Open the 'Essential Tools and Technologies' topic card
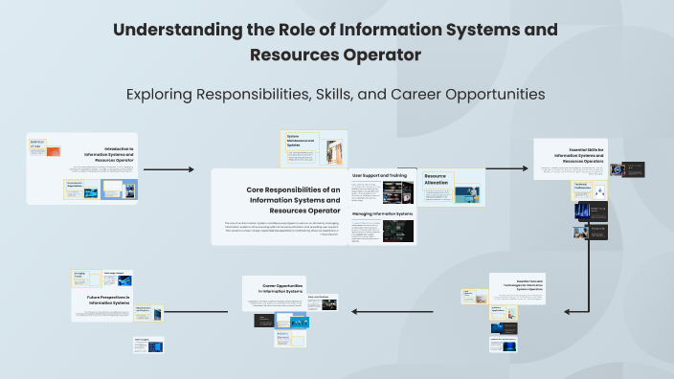 [517, 289]
